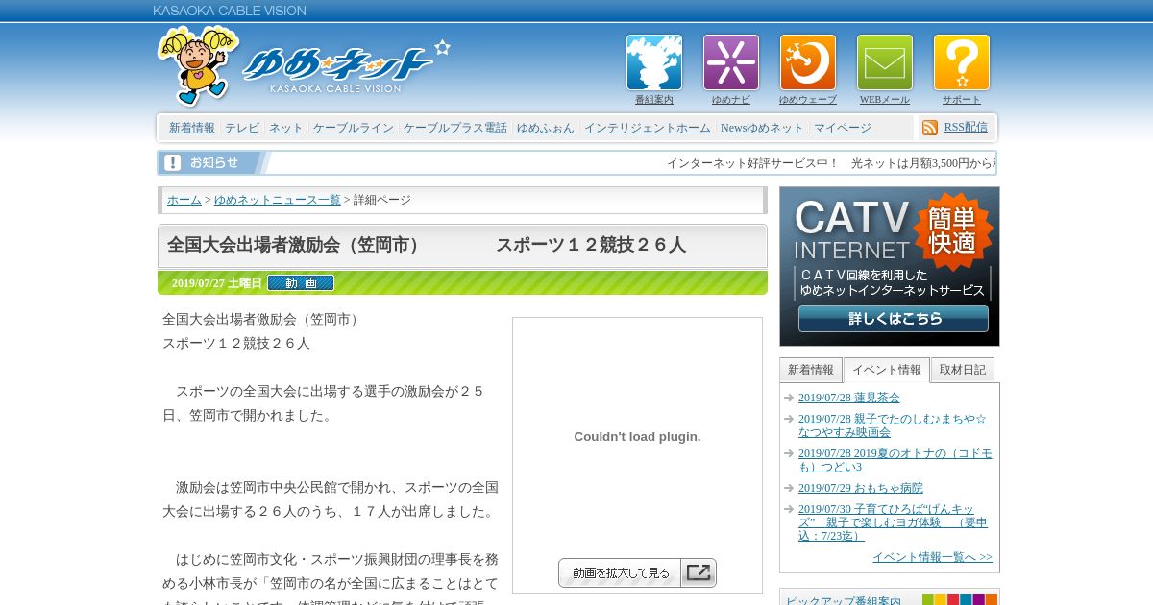Open マイページ in the navigation bar

(843, 128)
